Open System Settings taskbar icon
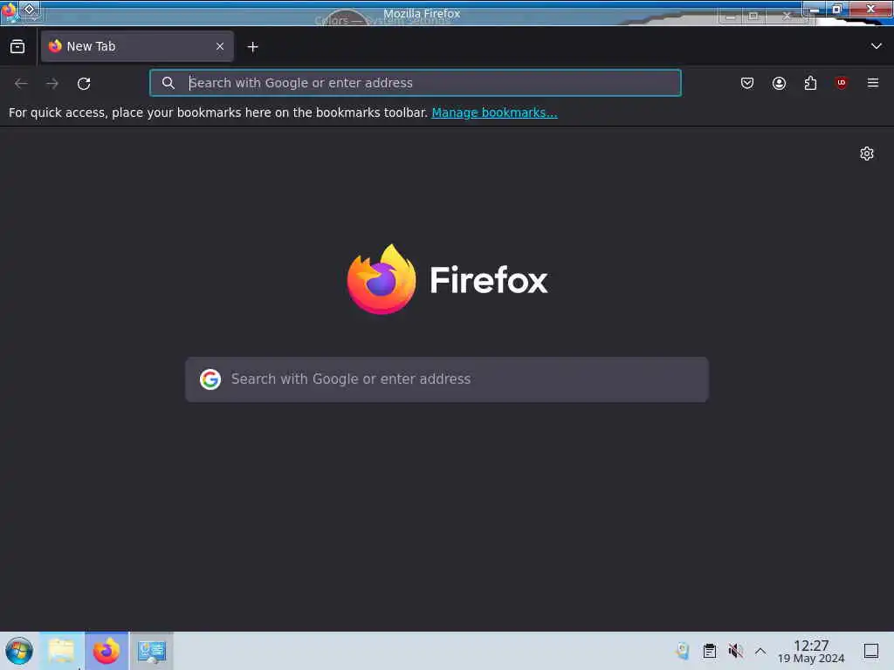Viewport: 894px width, 670px height. (152, 651)
